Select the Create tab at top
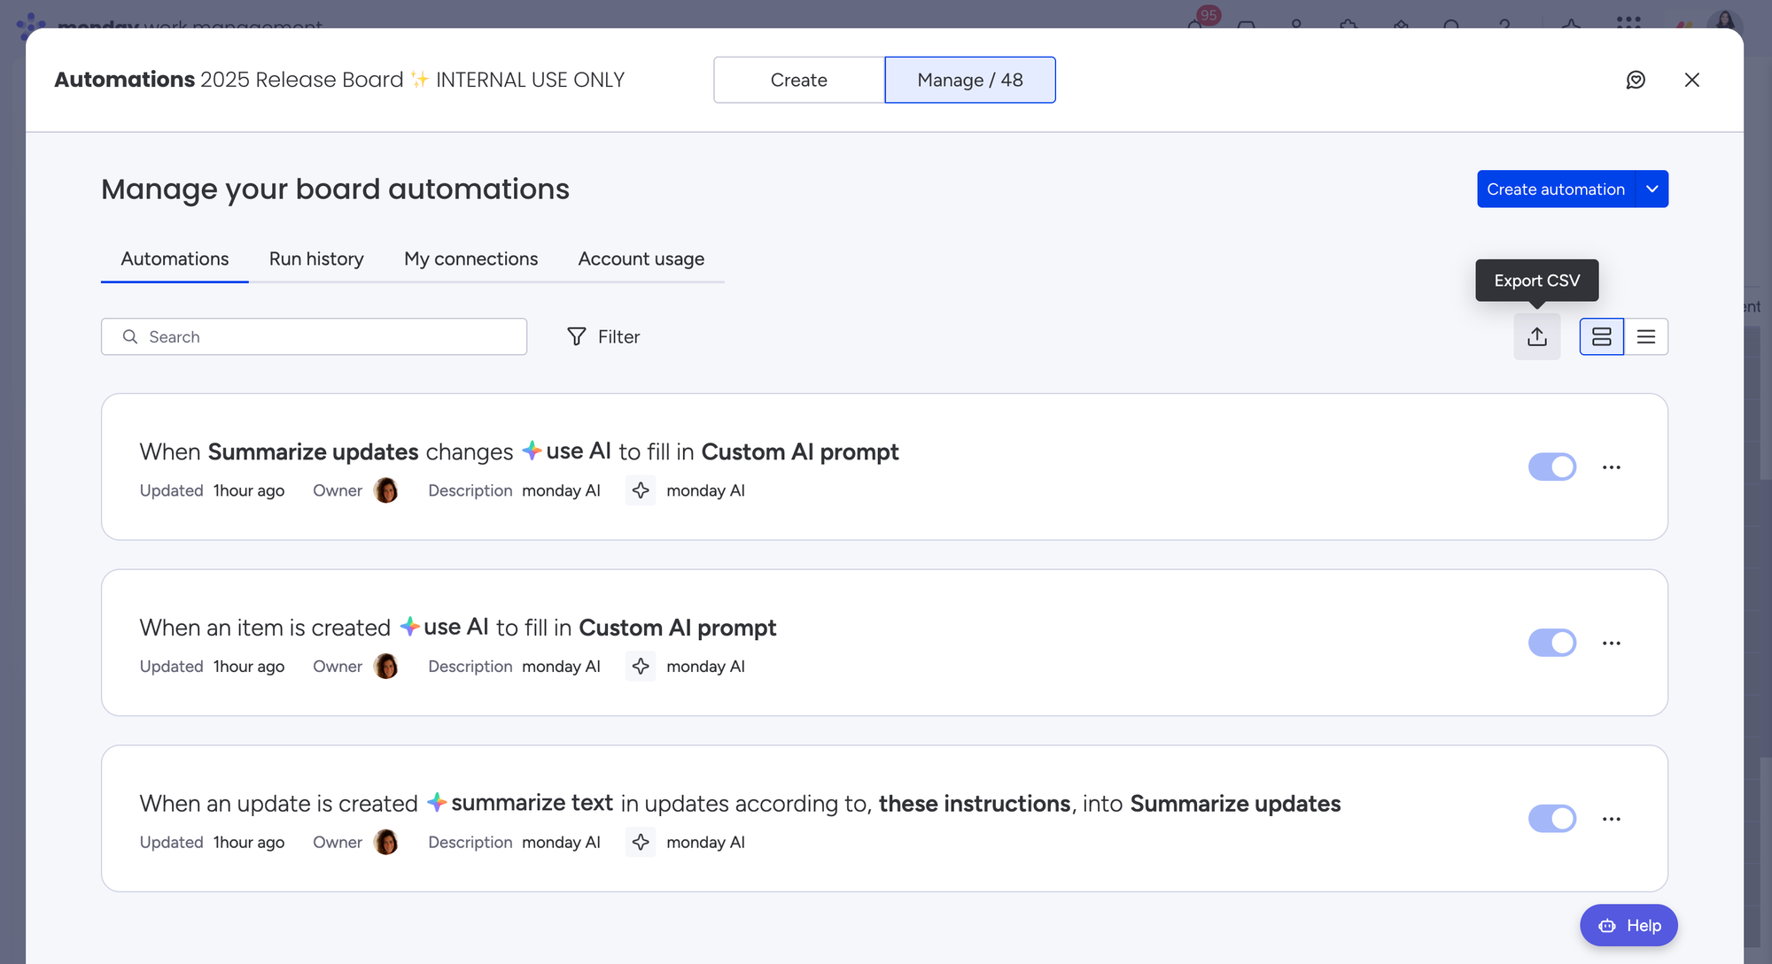Screen dimensions: 1772x964 click(798, 80)
